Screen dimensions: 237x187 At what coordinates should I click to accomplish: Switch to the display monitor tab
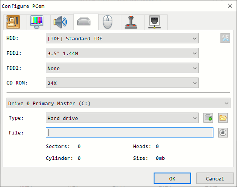click(37, 22)
